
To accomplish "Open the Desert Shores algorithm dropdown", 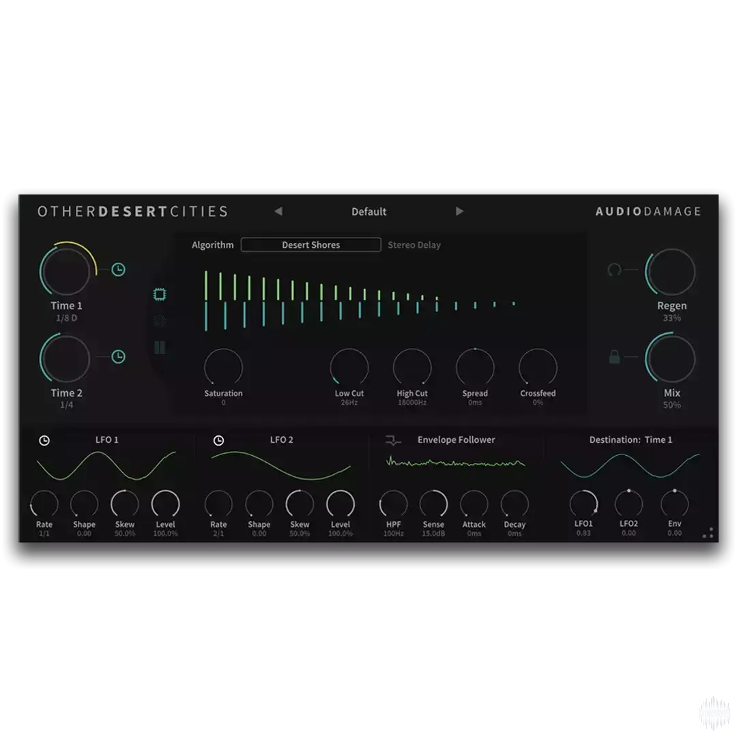I will [310, 245].
